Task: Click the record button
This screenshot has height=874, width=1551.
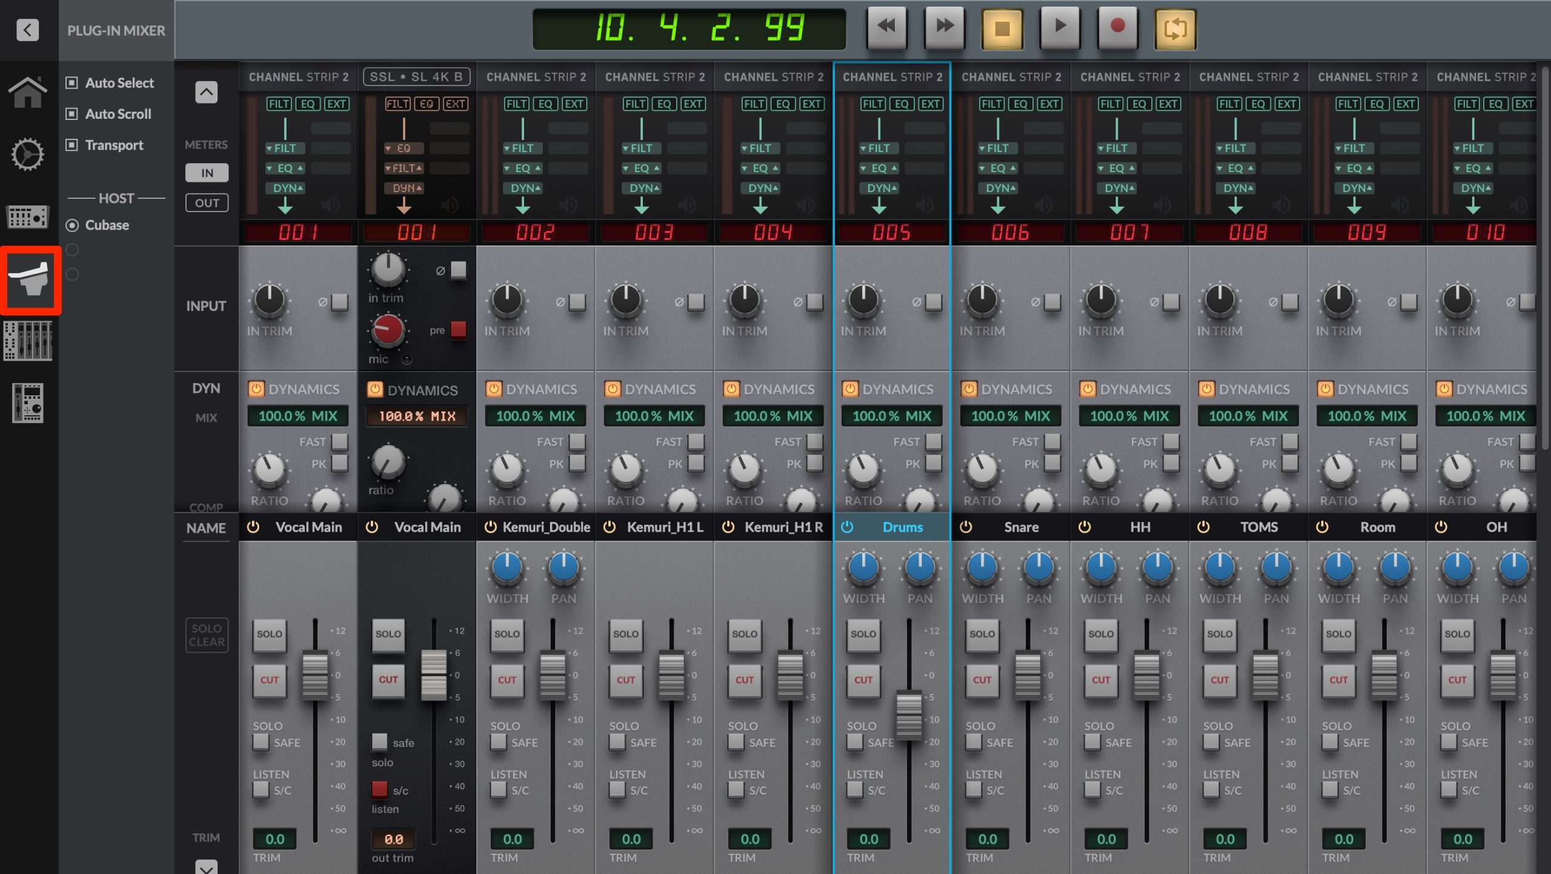Action: pyautogui.click(x=1118, y=27)
